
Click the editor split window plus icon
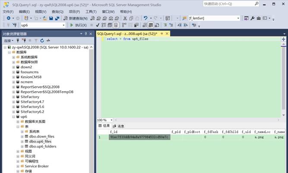pos(283,39)
